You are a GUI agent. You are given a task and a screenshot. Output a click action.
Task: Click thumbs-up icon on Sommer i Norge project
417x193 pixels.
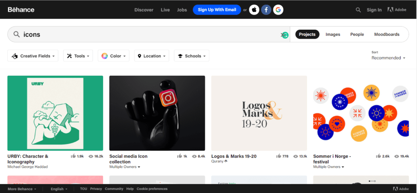pyautogui.click(x=378, y=156)
